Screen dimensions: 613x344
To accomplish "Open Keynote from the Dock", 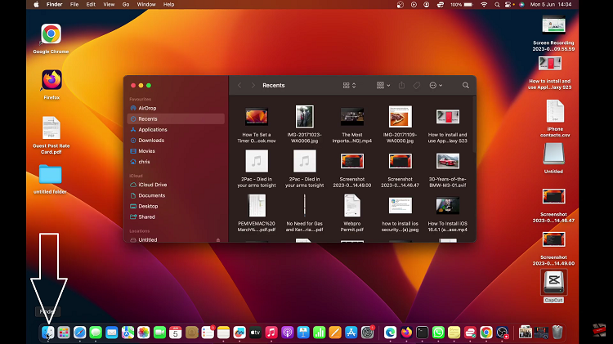I will click(303, 333).
